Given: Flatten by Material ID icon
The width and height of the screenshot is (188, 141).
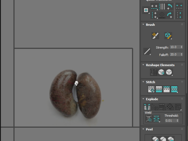Looking at the screenshot, I should (x=170, y=107).
